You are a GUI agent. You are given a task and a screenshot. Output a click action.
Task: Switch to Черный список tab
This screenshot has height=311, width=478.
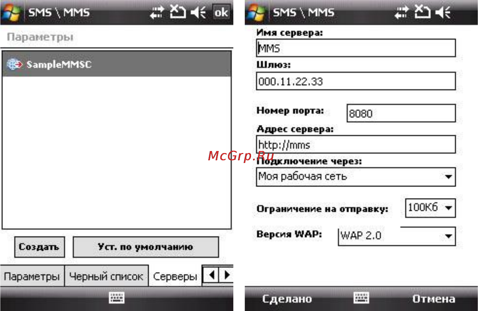click(x=106, y=276)
